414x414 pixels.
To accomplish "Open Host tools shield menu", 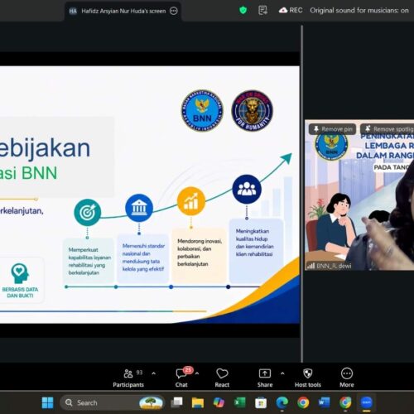I will tap(308, 378).
